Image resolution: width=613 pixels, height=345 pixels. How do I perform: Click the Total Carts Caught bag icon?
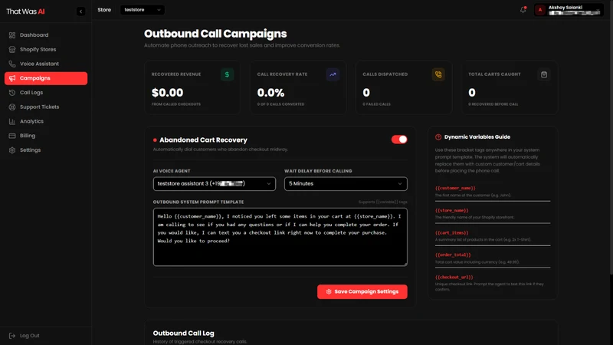544,74
